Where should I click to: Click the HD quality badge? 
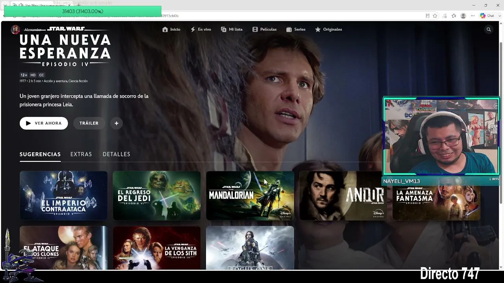33,75
